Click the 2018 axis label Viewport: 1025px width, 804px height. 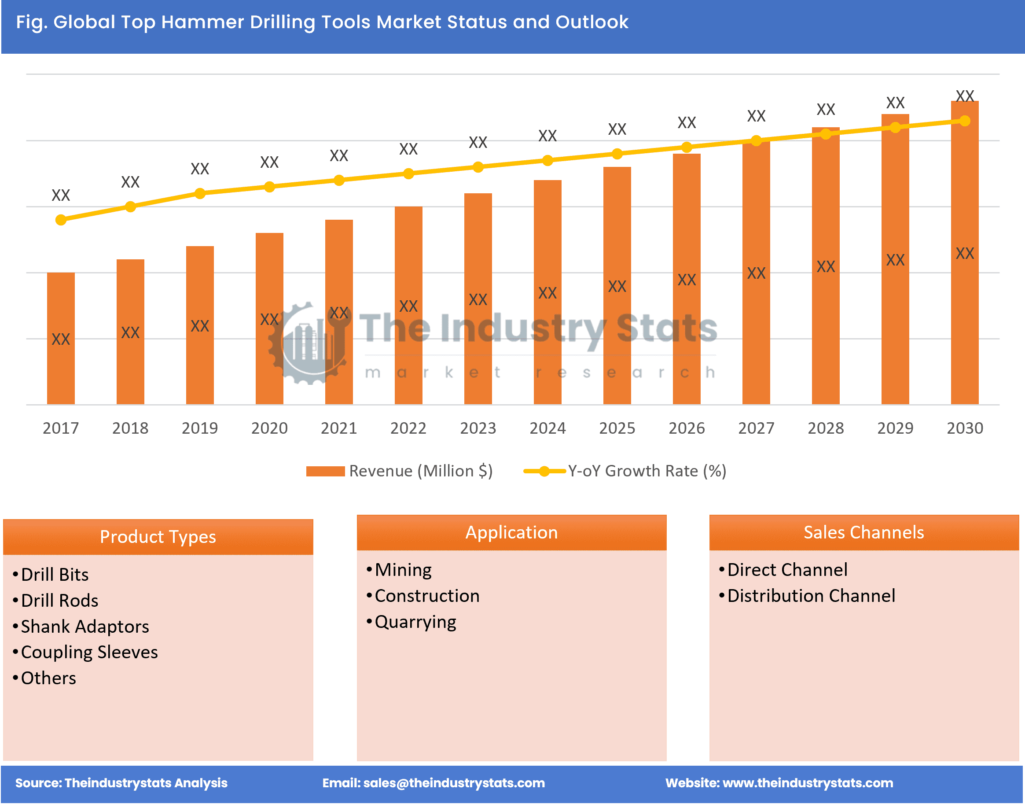130,428
